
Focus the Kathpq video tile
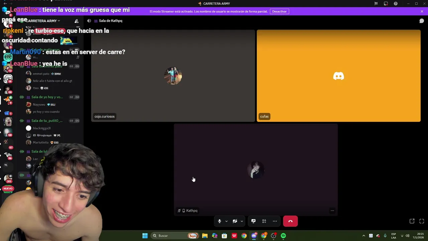[x=256, y=170]
